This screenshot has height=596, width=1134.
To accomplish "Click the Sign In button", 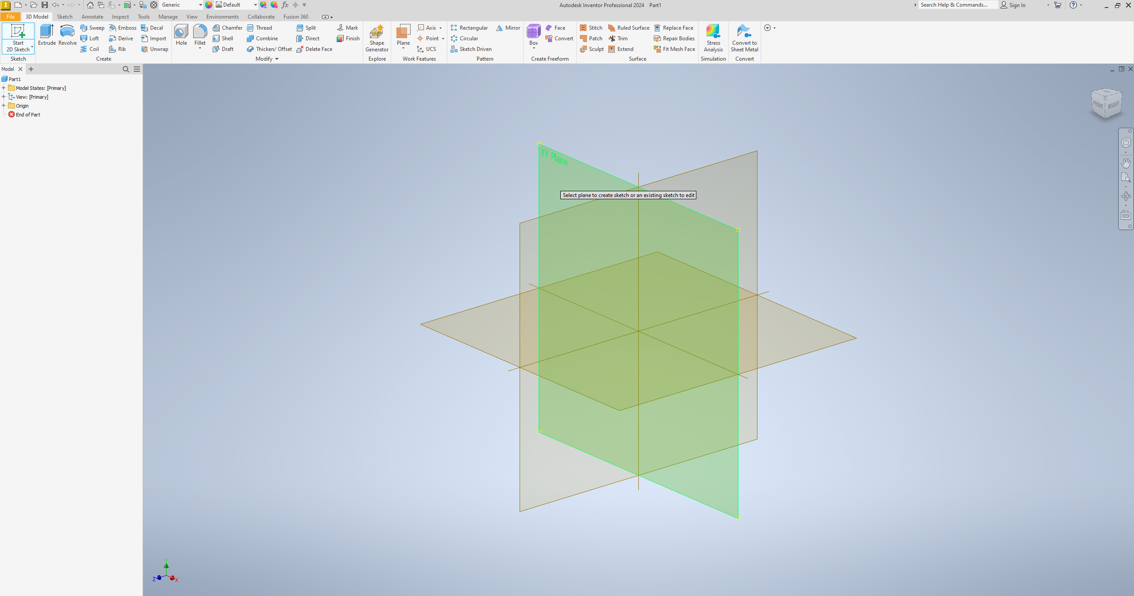I will (1013, 5).
